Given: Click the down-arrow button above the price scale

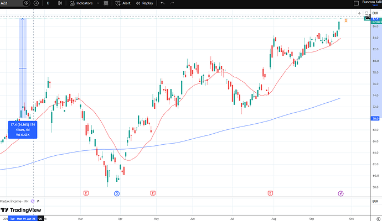Looking at the screenshot, I should [x=359, y=13].
